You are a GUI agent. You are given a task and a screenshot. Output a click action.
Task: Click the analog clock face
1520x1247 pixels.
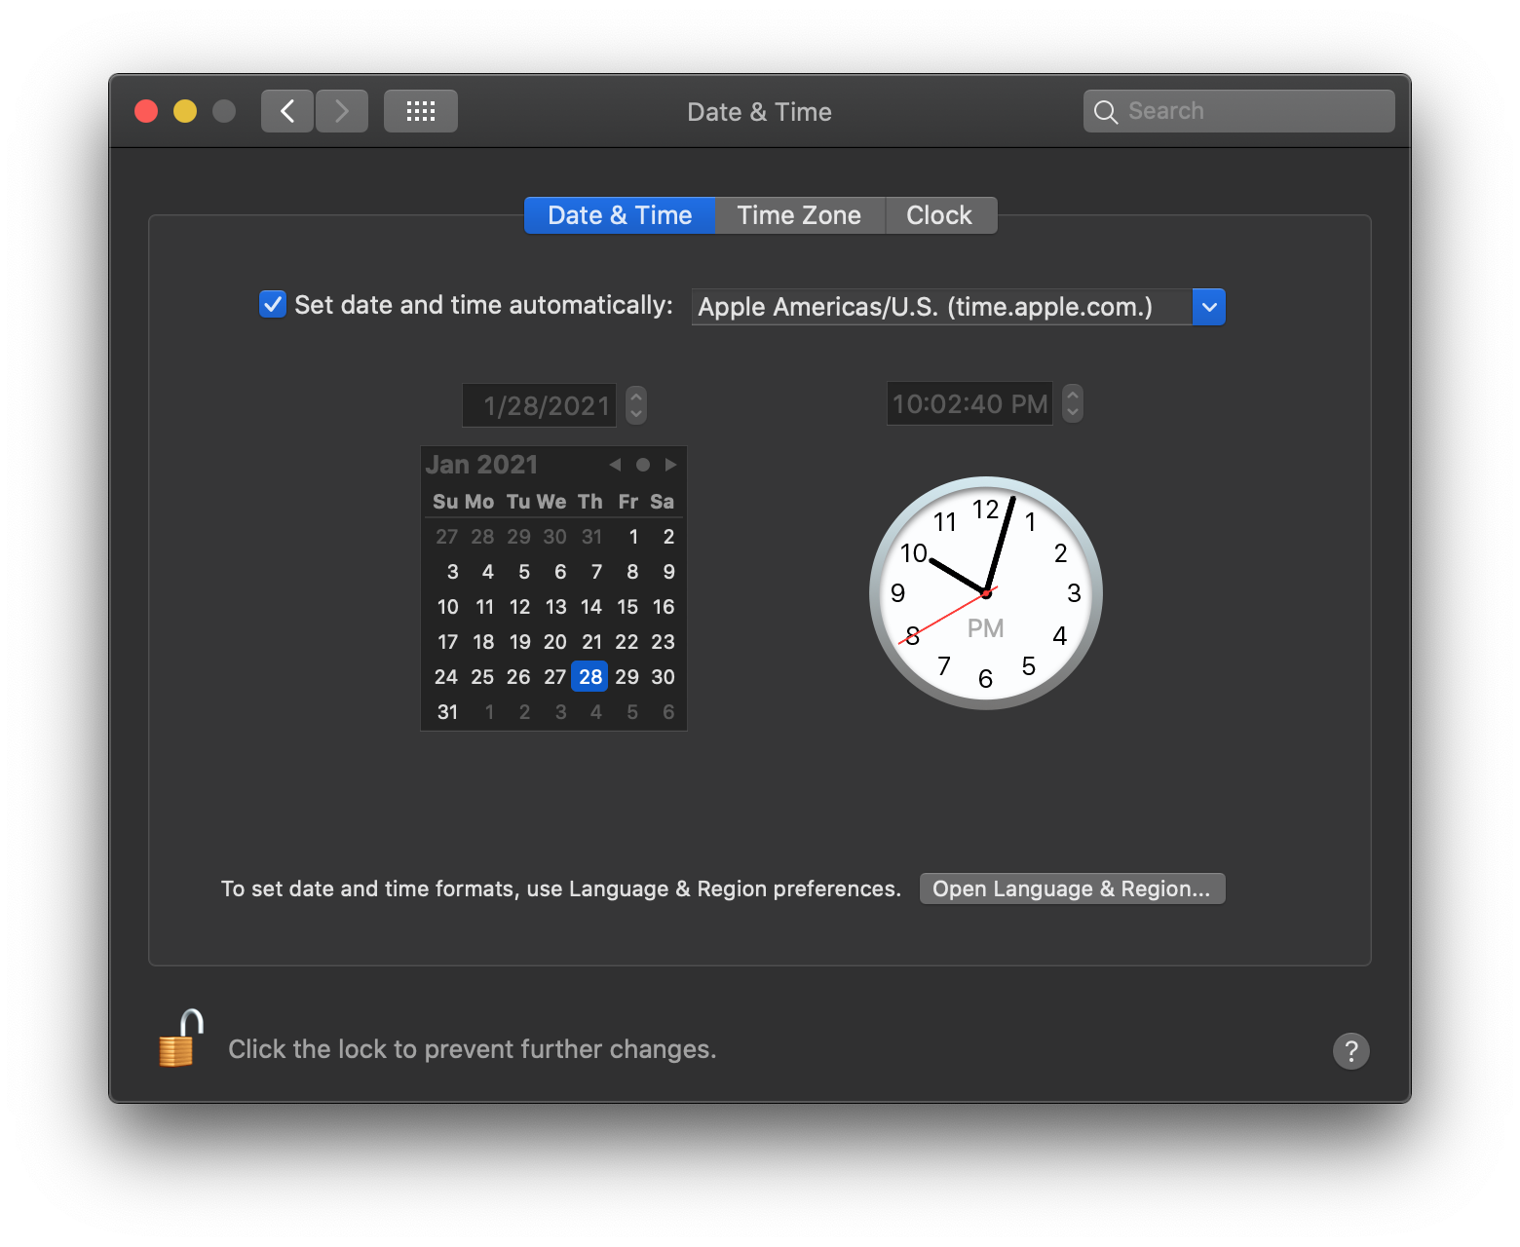[986, 593]
